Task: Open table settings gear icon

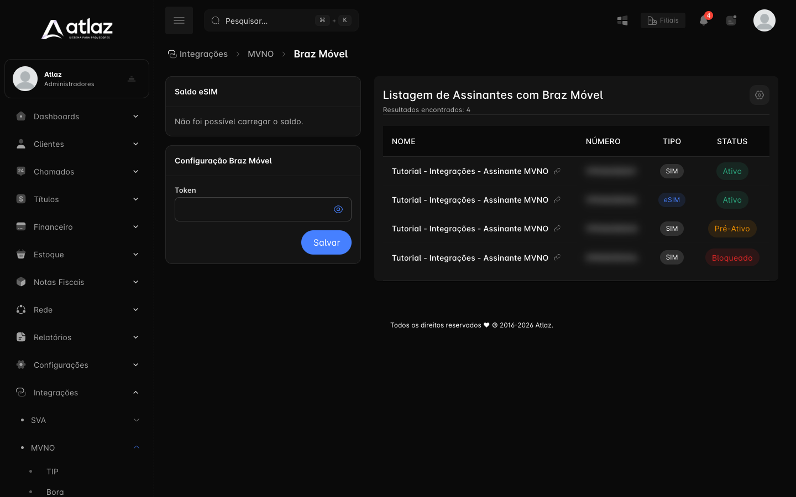Action: click(760, 95)
